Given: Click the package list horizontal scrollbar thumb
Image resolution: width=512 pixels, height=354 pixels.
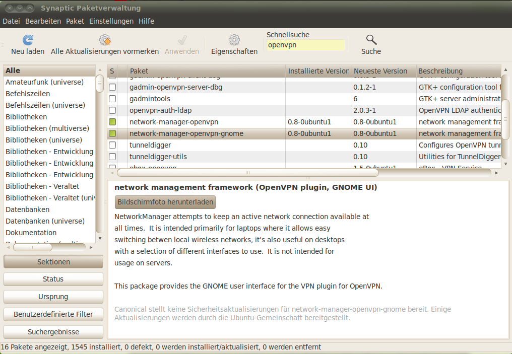Looking at the screenshot, I should 248,173.
